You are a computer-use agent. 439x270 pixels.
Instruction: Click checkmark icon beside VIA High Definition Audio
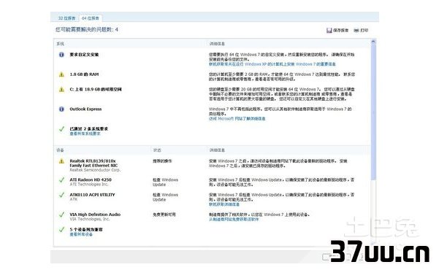pos(61,215)
